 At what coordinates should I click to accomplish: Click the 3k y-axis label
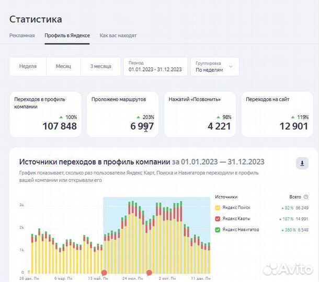pos(21,205)
